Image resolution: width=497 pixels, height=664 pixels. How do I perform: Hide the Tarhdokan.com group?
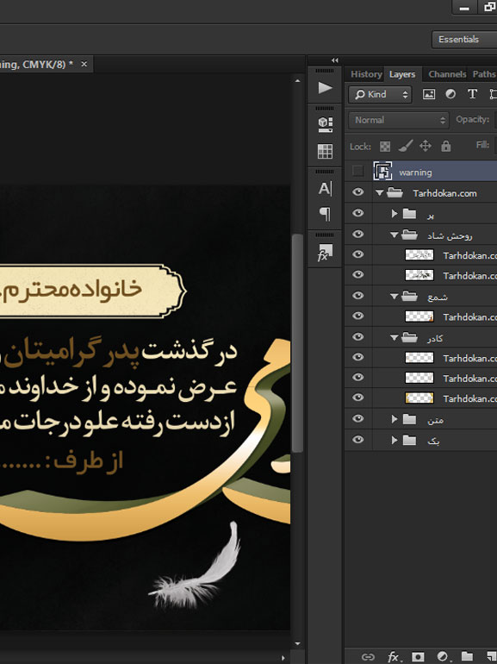[x=357, y=192]
